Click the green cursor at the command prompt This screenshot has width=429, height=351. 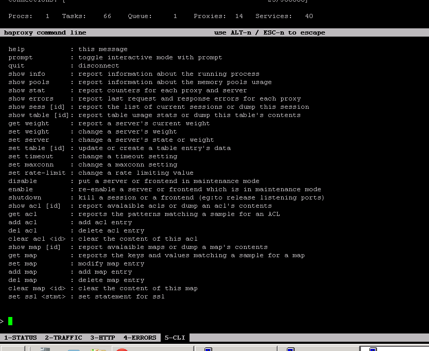click(10, 321)
